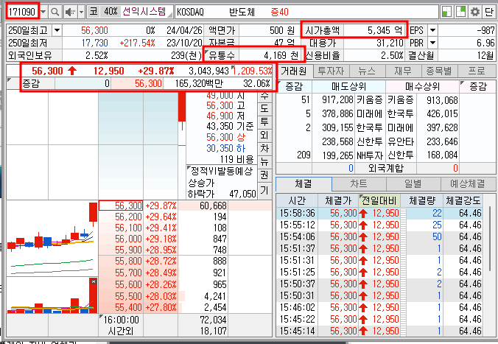
Task: Click the 매수상위 column header
Action: pyautogui.click(x=422, y=86)
